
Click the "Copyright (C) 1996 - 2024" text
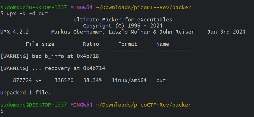pyautogui.click(x=123, y=26)
